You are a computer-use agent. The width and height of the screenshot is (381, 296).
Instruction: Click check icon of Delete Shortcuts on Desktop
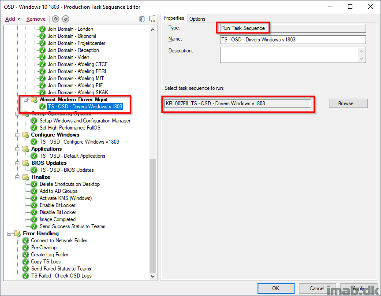click(x=34, y=184)
